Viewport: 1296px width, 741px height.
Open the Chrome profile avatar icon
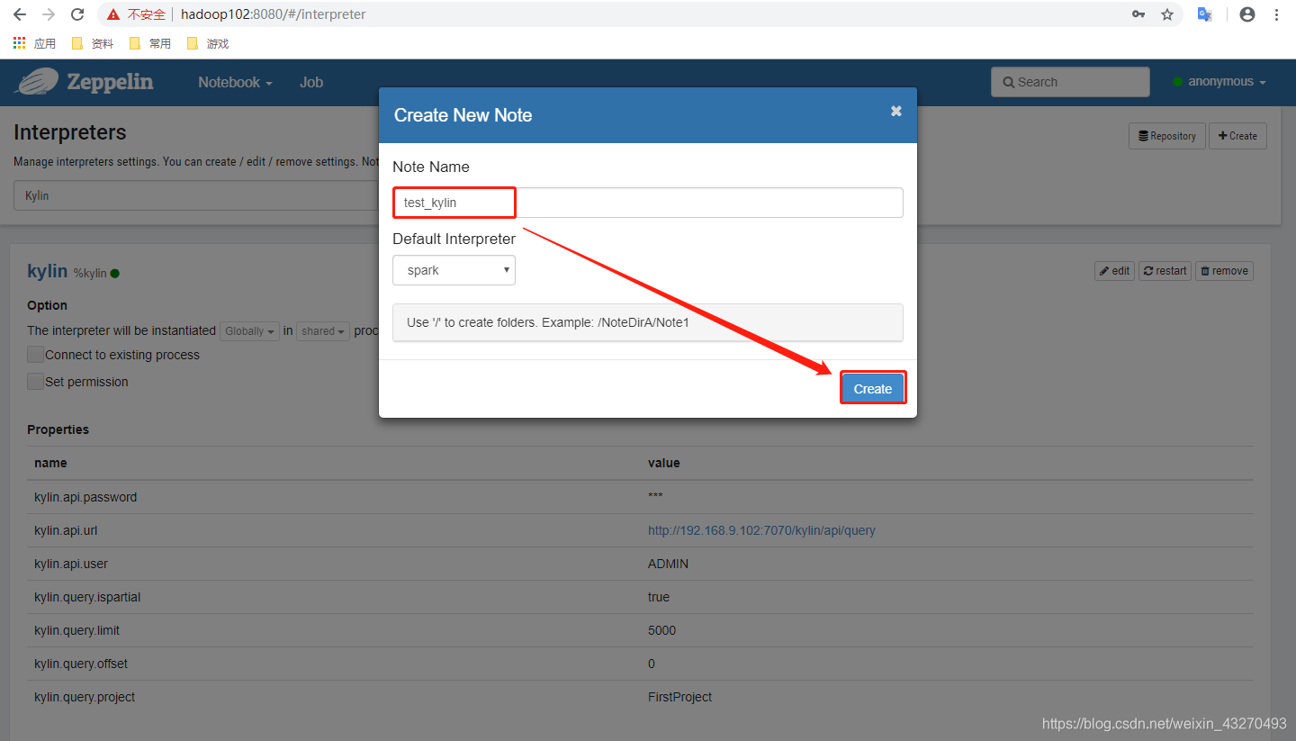click(x=1246, y=14)
